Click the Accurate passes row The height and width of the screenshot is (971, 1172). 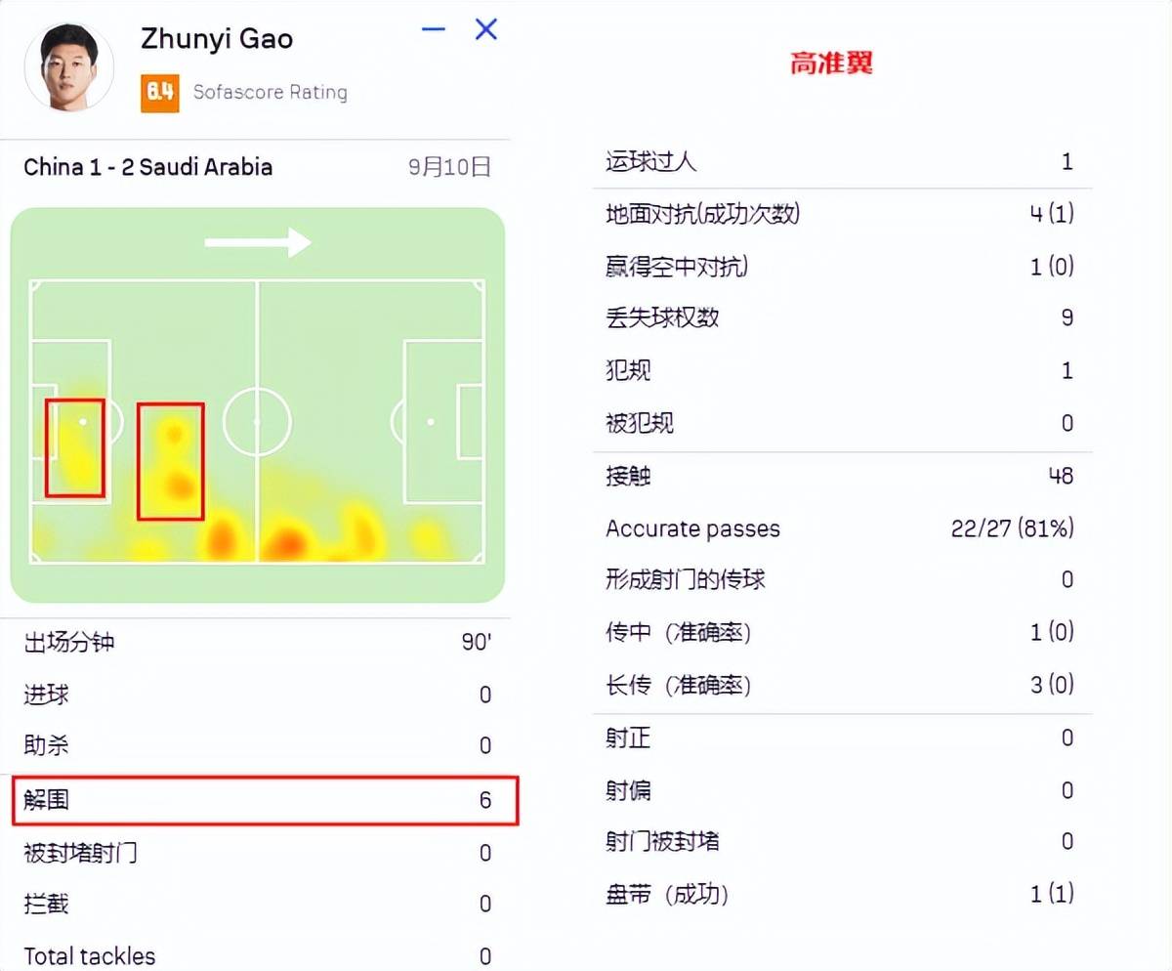coord(842,528)
